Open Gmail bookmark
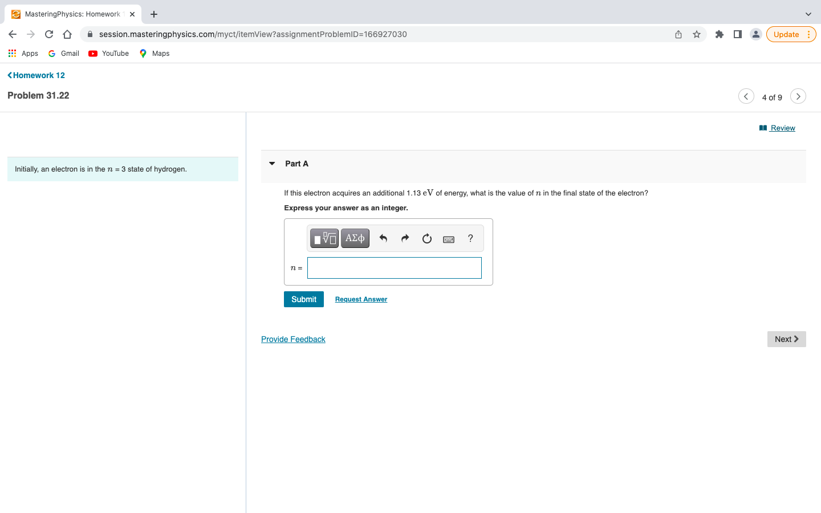The width and height of the screenshot is (821, 513). click(x=64, y=54)
